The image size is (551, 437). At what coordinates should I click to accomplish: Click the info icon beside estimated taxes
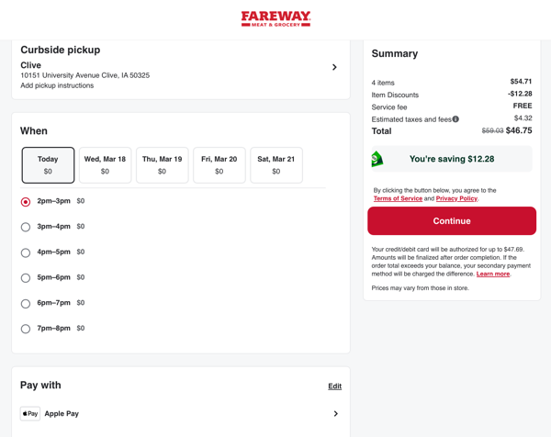pos(455,119)
